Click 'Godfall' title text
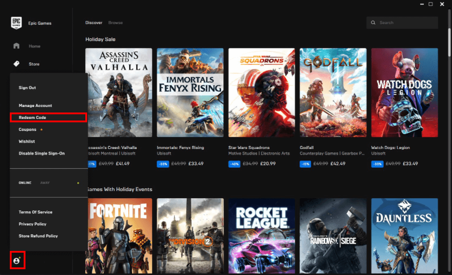Image resolution: width=452 pixels, height=275 pixels. (x=306, y=148)
